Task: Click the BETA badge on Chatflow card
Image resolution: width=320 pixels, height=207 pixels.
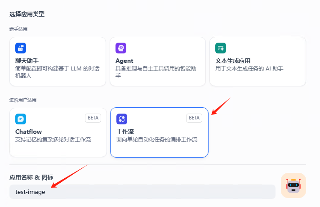Action: pos(93,118)
